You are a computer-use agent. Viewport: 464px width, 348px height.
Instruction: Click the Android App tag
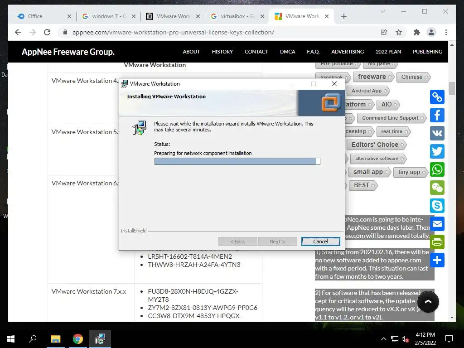click(x=368, y=91)
